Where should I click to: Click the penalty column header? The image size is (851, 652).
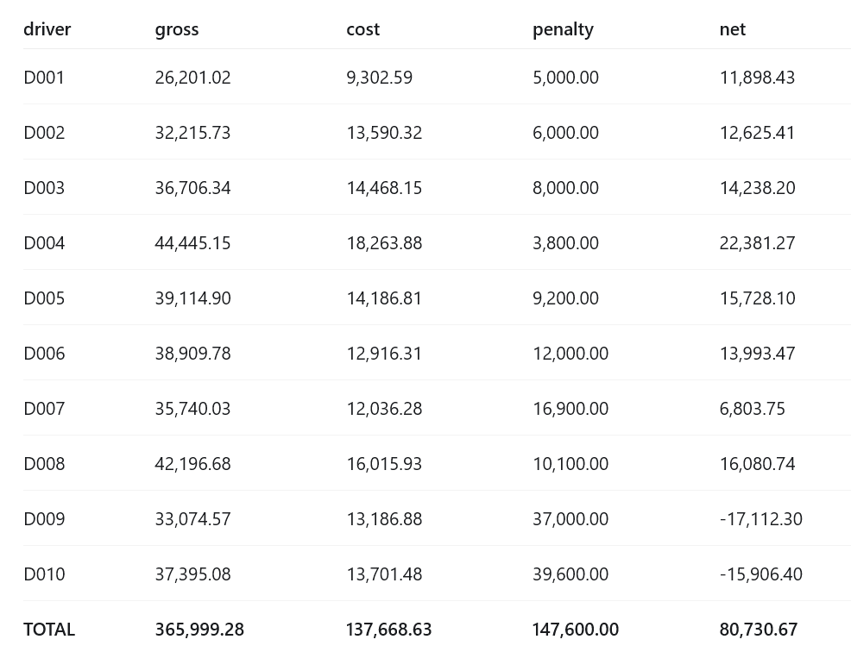pyautogui.click(x=563, y=29)
